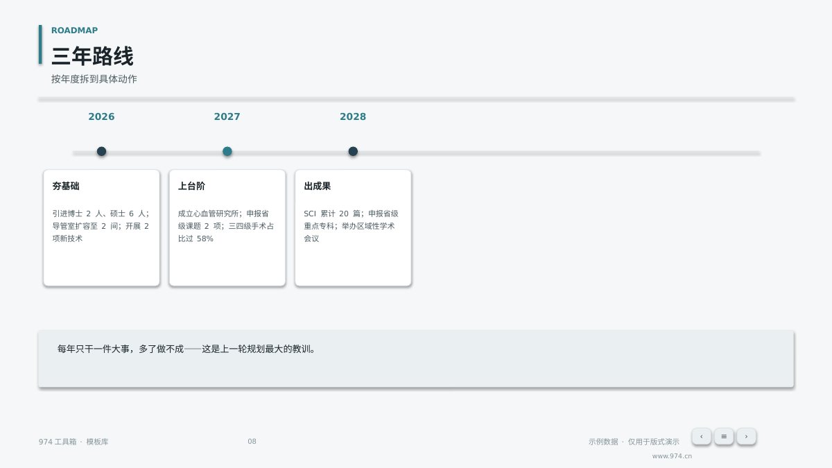Click text 引进博士 2 人、硕士 6 人
Screen dimensions: 832x468
tap(99, 214)
